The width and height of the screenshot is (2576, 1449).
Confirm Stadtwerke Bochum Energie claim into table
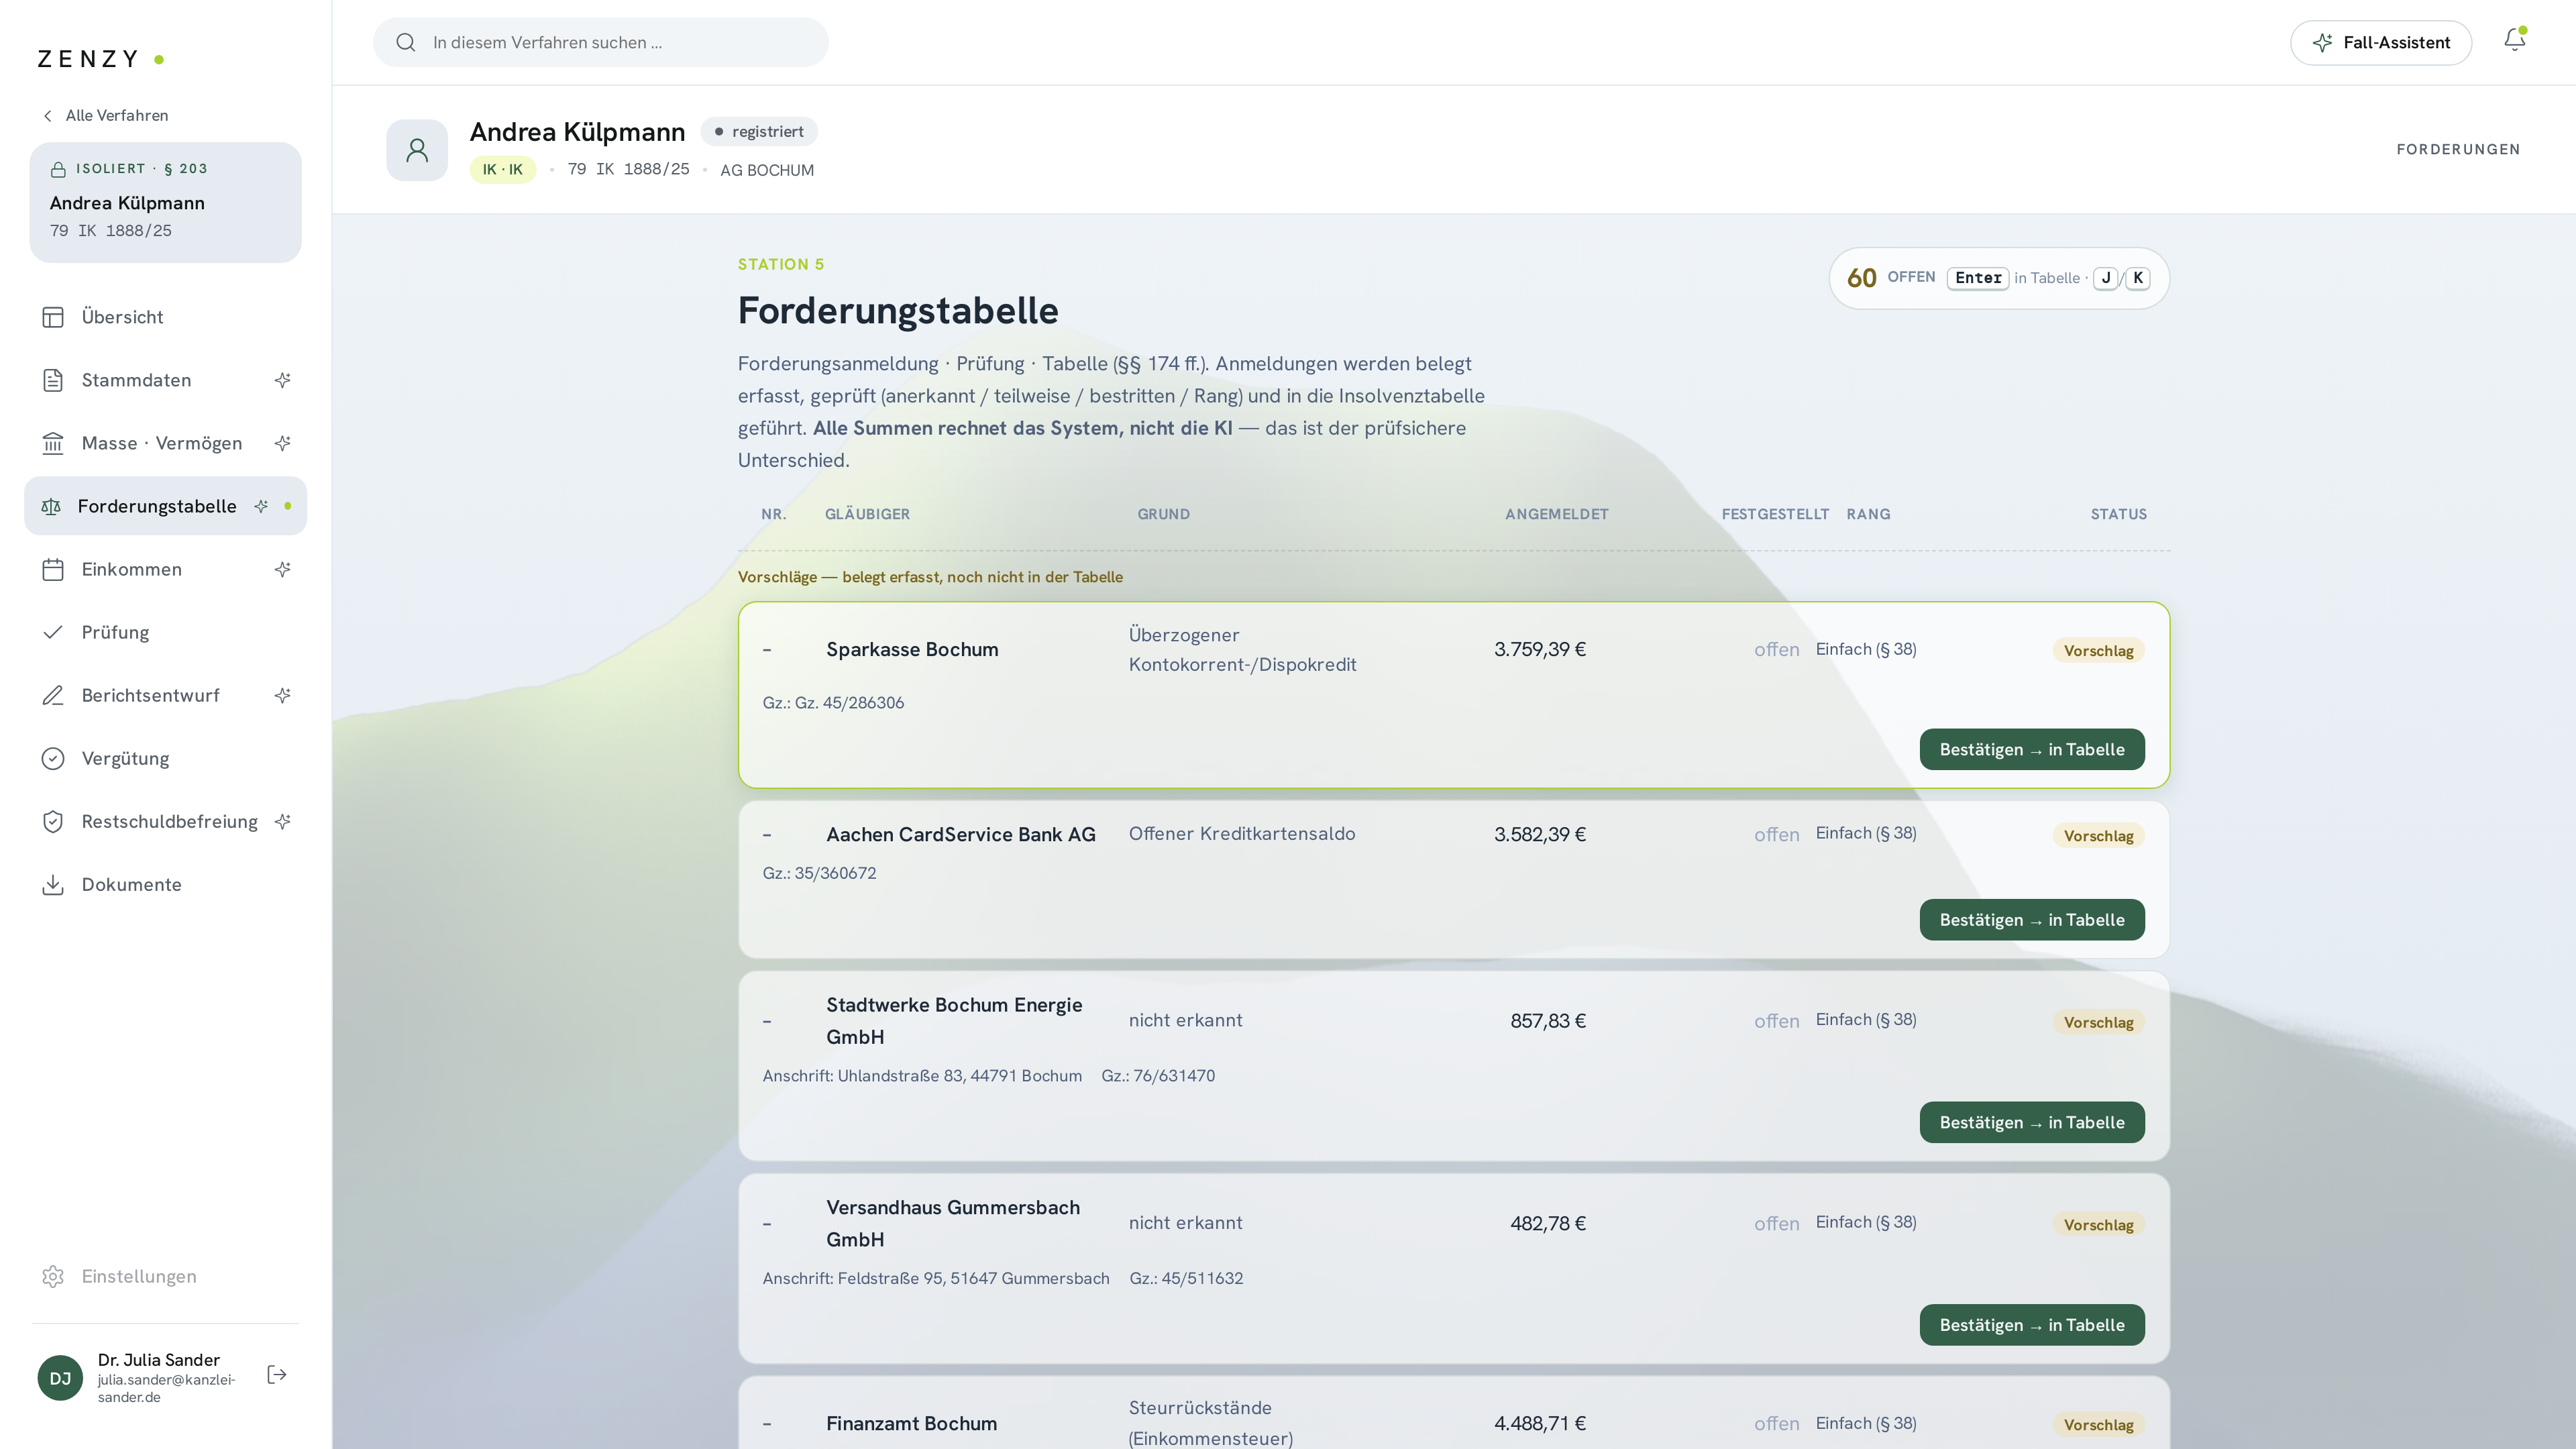pyautogui.click(x=2031, y=1122)
